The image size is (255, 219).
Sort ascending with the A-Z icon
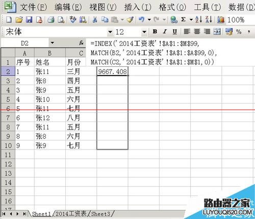pos(198,20)
